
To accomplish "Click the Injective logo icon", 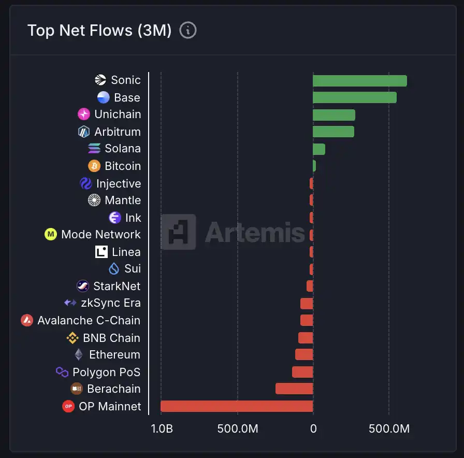I will pos(86,183).
